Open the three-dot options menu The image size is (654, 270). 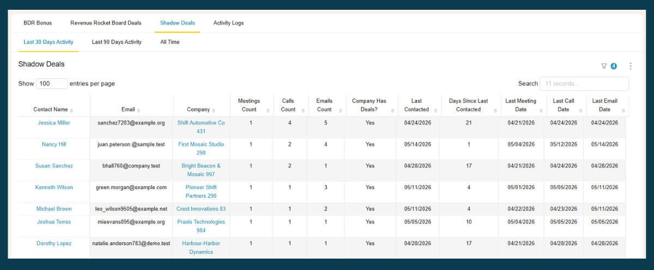click(x=631, y=66)
